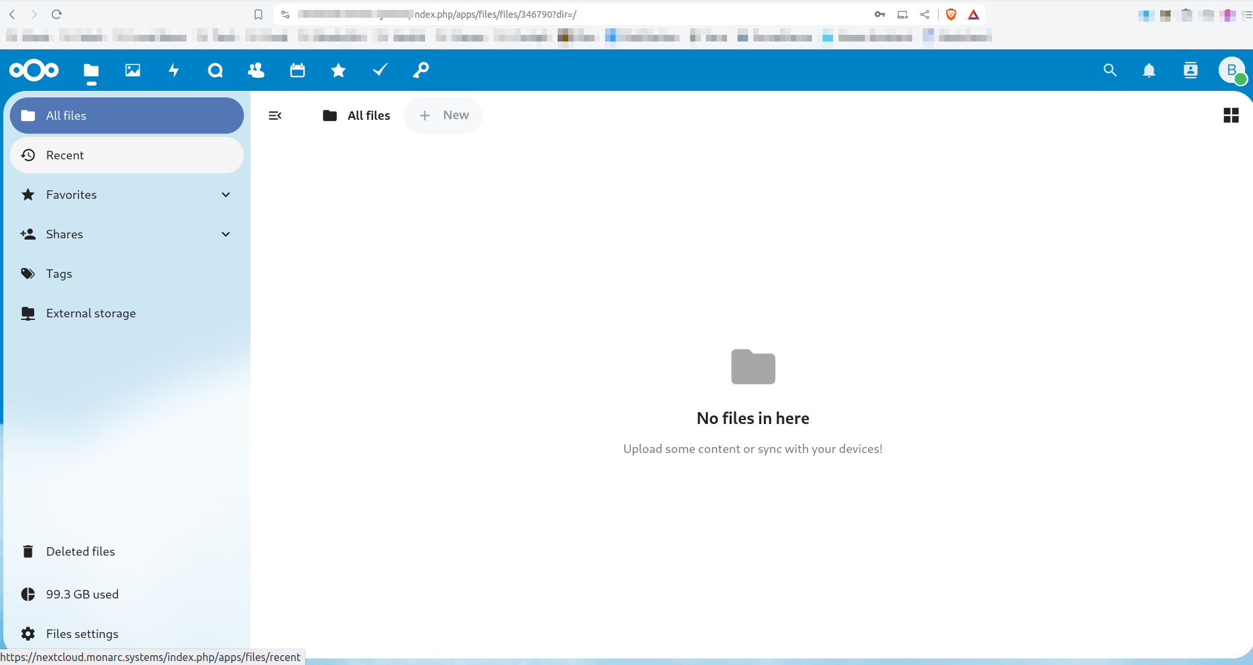Open Tags view
This screenshot has height=665, width=1253.
(x=127, y=274)
